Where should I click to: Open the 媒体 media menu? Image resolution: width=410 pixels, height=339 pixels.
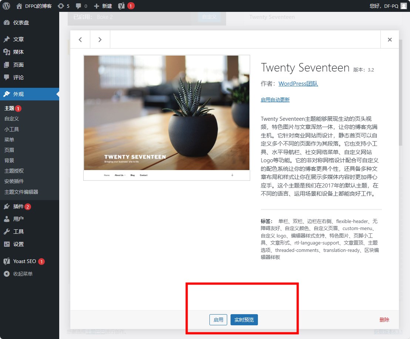point(30,52)
